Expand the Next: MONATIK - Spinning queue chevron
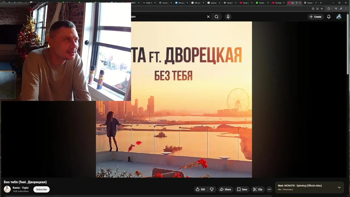 pos(339,187)
